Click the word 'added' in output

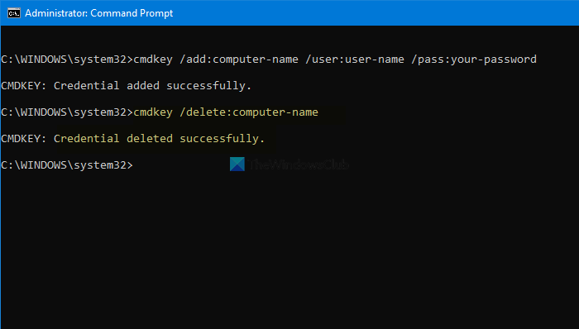pos(143,86)
